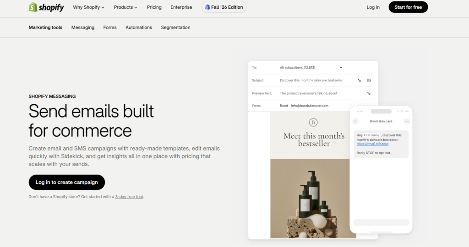
Task: Open the msg1.io link in the SMS
Action: coord(372,144)
